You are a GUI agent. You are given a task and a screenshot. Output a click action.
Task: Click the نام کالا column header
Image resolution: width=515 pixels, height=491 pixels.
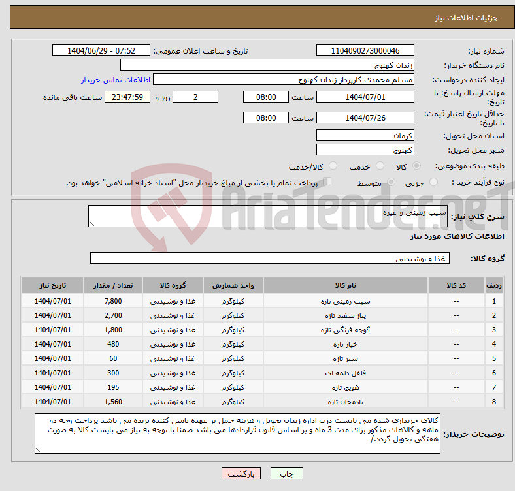tap(345, 285)
